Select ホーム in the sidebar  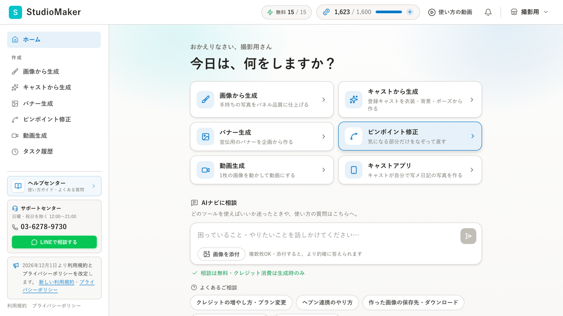54,40
